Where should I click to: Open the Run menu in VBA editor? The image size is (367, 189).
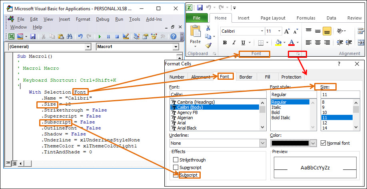[x=119, y=20]
